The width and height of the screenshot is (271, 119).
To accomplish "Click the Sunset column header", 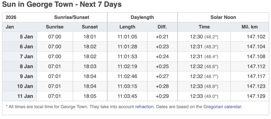I will pyautogui.click(x=90, y=27).
